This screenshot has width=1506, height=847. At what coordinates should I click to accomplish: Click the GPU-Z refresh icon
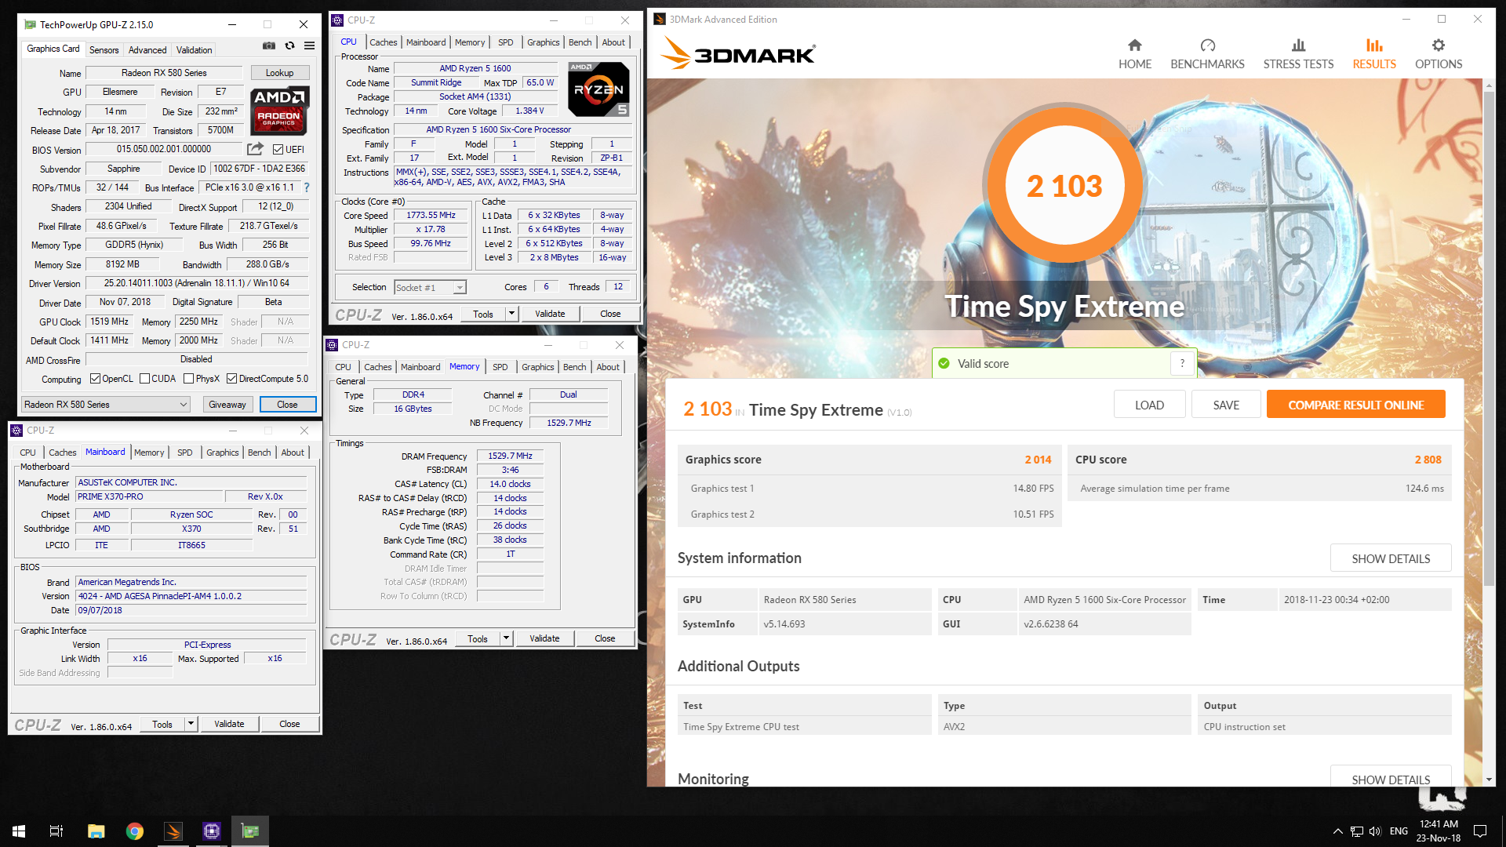click(x=289, y=45)
